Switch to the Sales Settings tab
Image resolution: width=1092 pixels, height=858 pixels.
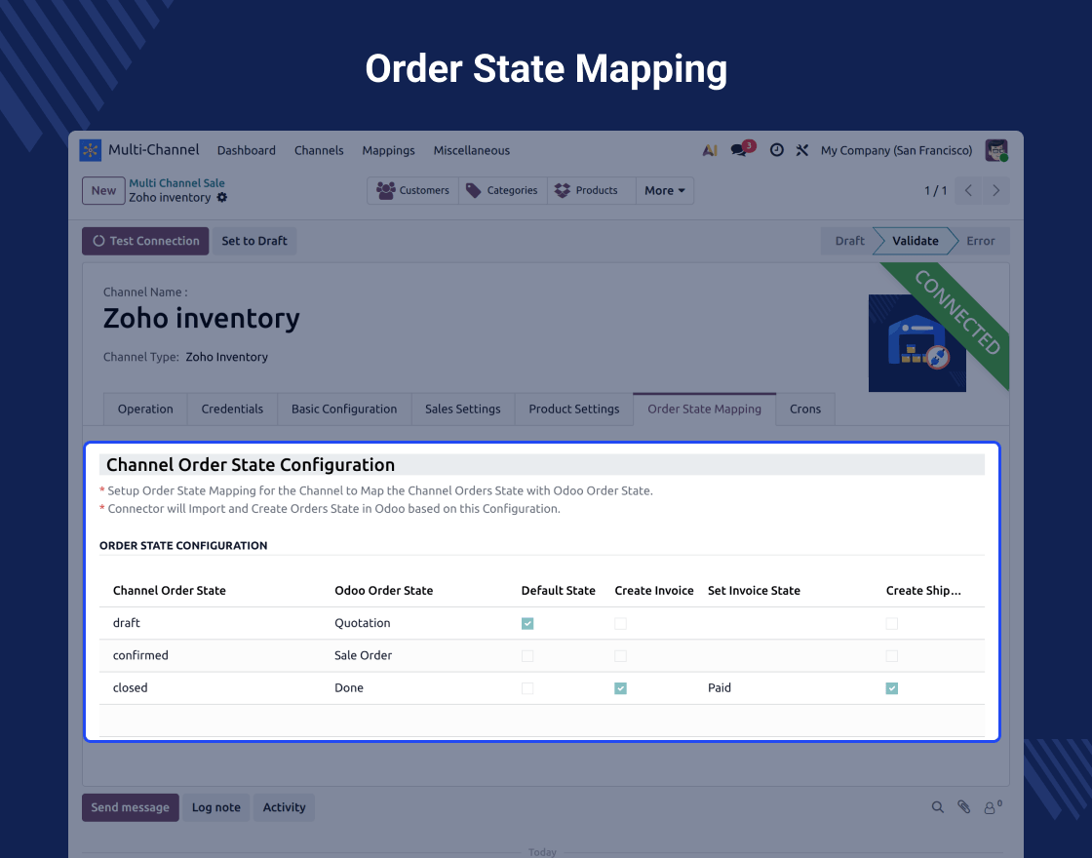(462, 409)
